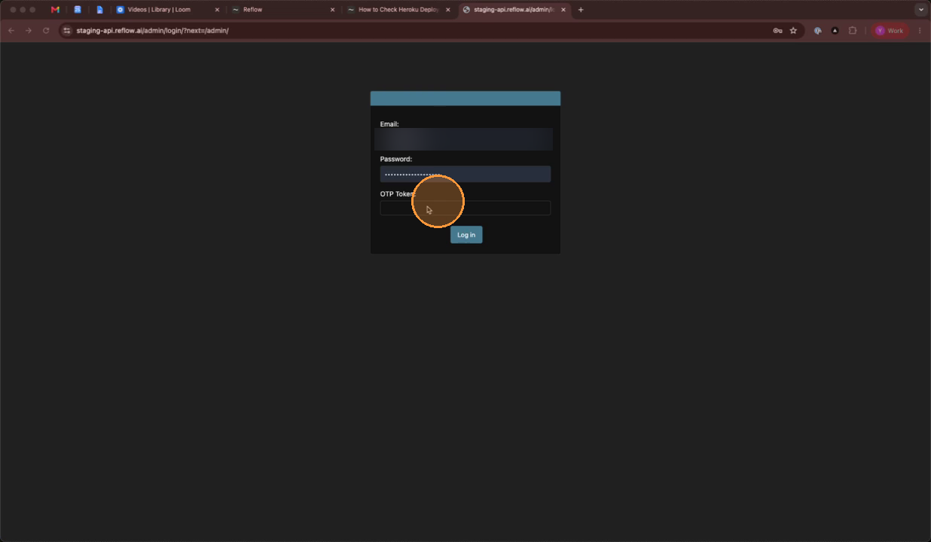Screen dimensions: 931x542
Task: Go back to previous page
Action: [11, 31]
